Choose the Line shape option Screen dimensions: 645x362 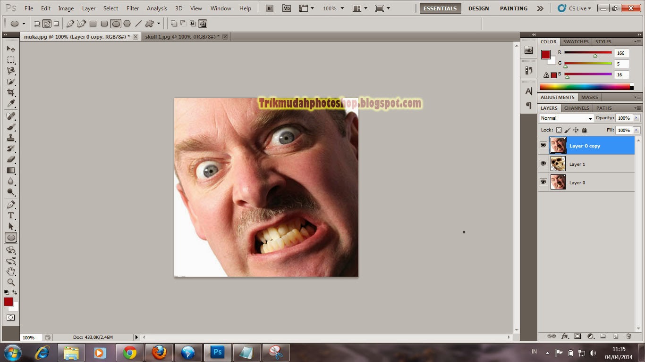(138, 24)
